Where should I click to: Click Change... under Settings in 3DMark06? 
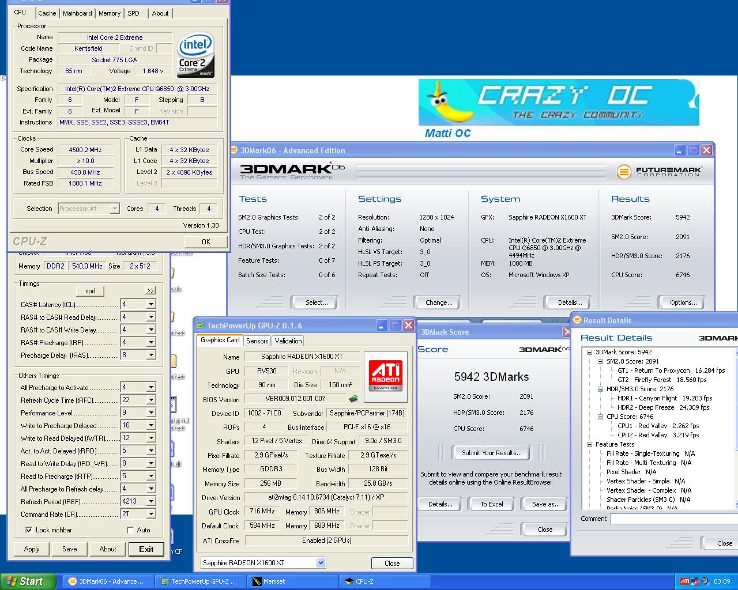click(x=439, y=302)
